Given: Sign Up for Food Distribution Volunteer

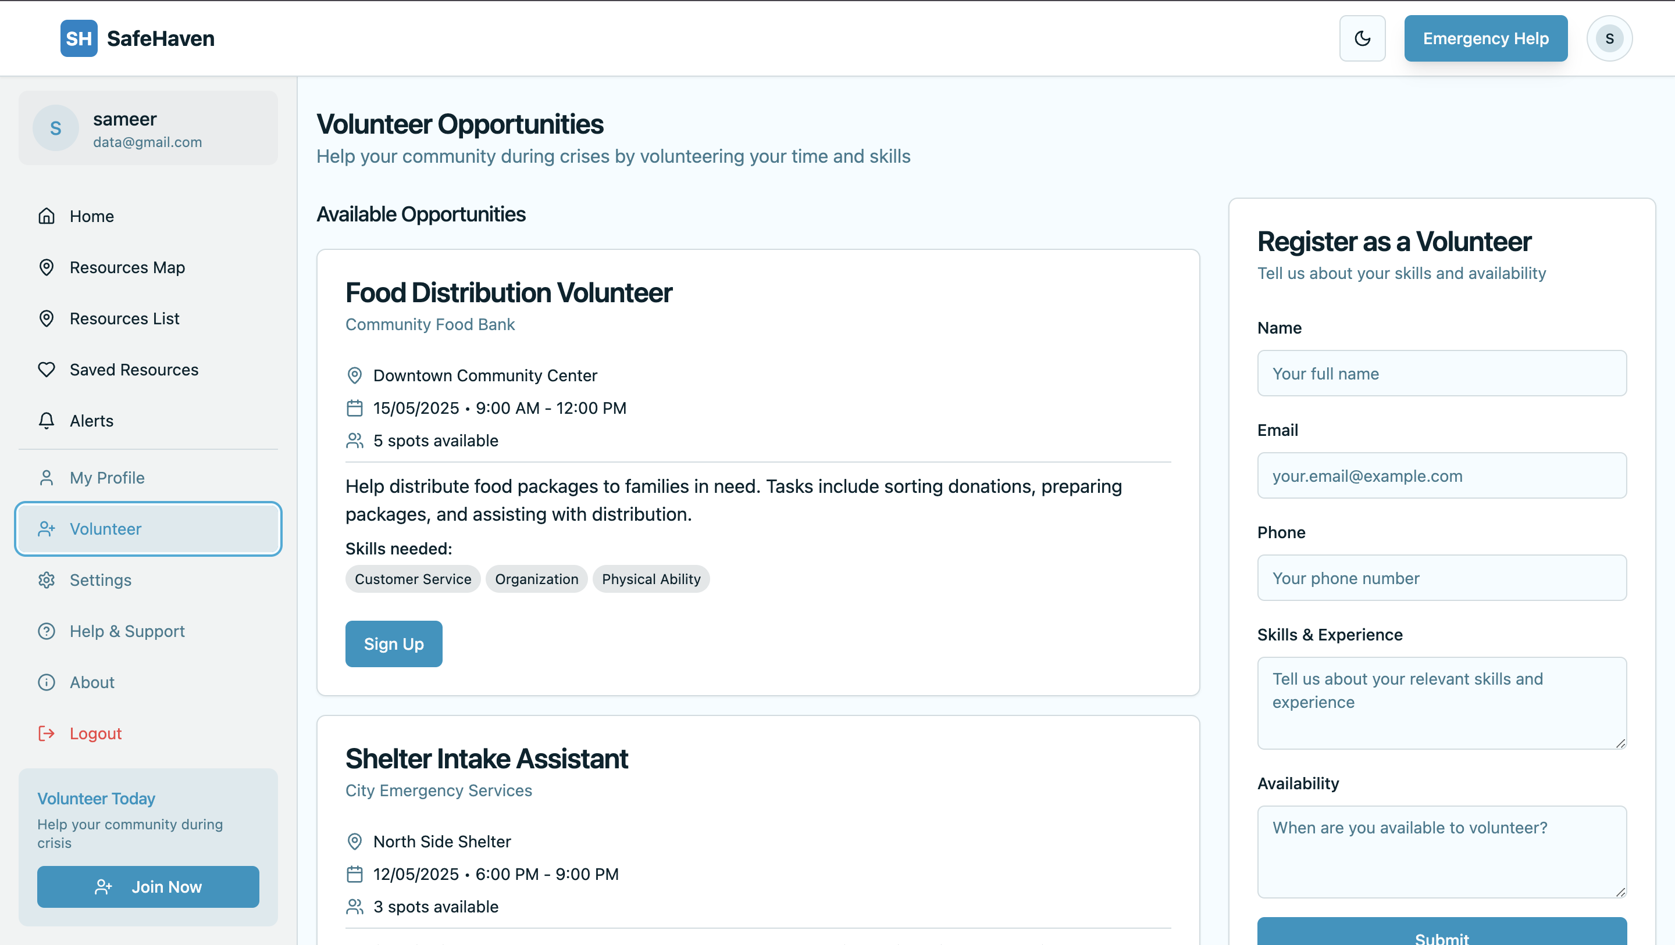Looking at the screenshot, I should pos(393,643).
